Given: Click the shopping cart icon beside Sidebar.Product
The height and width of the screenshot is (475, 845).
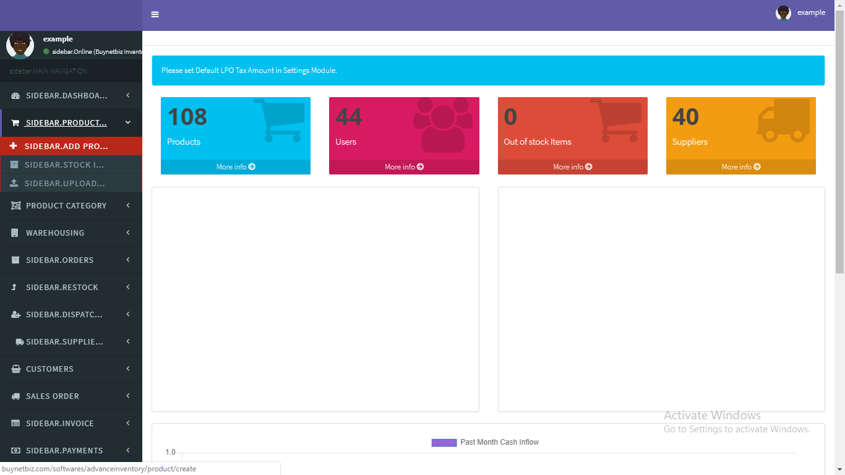Looking at the screenshot, I should (x=15, y=123).
